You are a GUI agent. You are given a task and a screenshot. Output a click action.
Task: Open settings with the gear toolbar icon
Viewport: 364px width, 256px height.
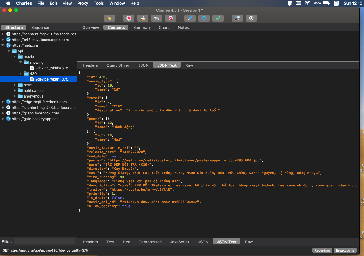point(251,18)
